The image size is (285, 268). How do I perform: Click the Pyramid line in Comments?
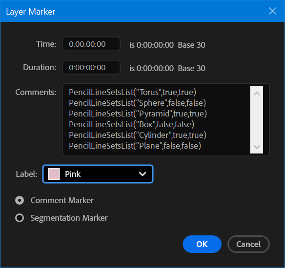click(138, 114)
